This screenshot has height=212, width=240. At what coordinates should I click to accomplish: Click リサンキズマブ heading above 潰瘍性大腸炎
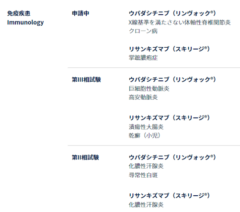click(169, 118)
